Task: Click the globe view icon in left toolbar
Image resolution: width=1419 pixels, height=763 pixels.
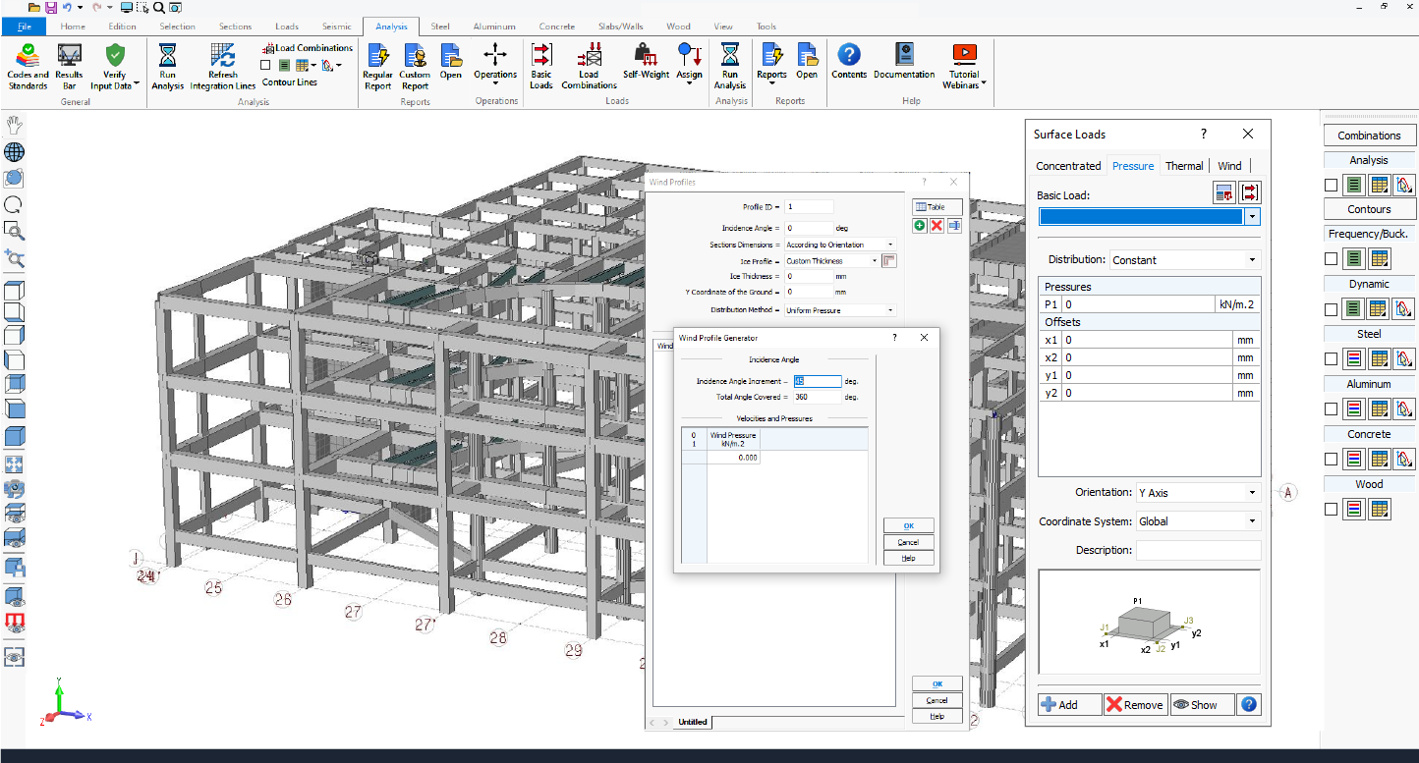Action: click(15, 152)
